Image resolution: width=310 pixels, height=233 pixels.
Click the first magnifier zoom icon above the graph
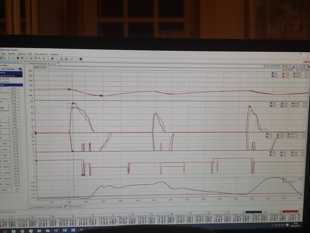[x=265, y=66]
